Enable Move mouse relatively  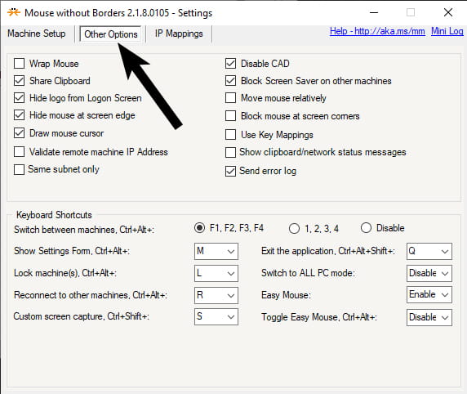click(230, 98)
